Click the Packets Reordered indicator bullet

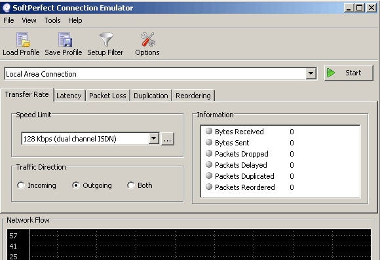pyautogui.click(x=209, y=187)
